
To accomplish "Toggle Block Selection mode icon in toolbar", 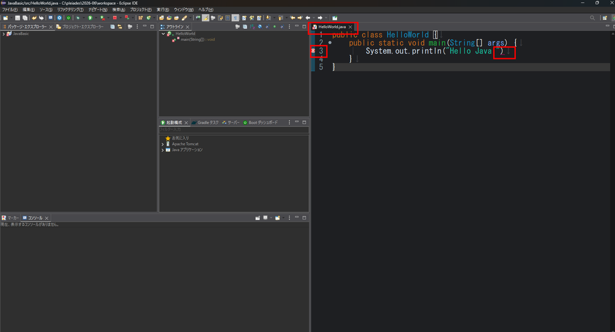I will (x=228, y=17).
